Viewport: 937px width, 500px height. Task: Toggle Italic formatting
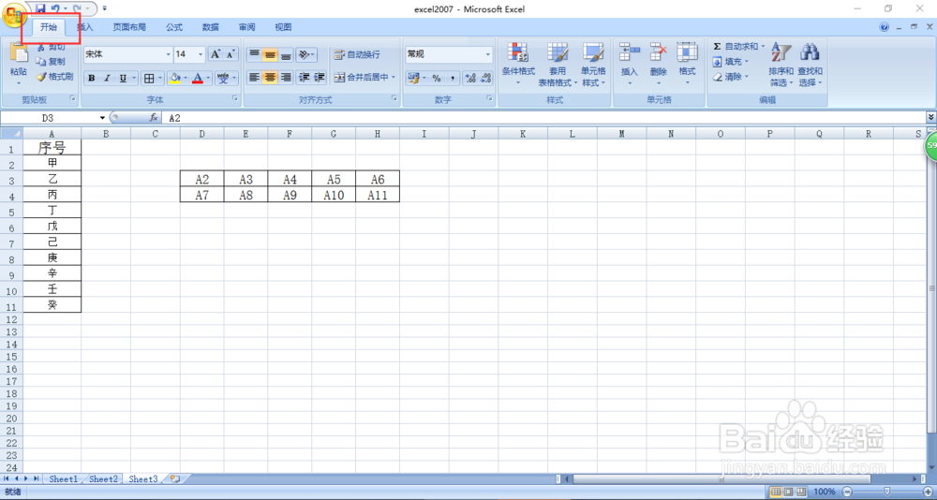(x=108, y=79)
